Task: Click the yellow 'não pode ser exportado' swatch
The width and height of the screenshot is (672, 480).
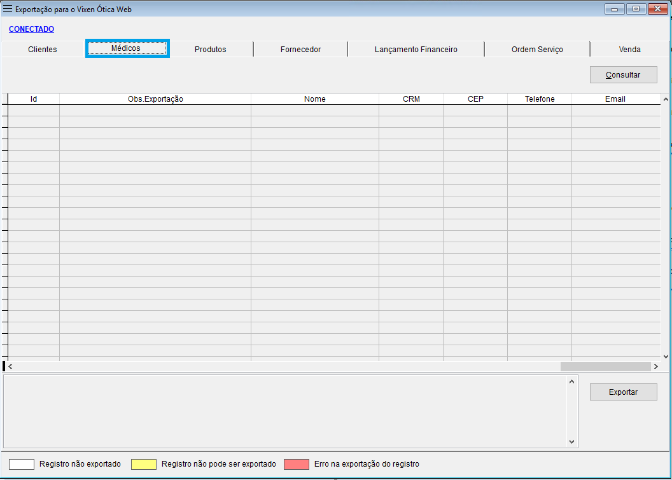Action: pos(144,464)
